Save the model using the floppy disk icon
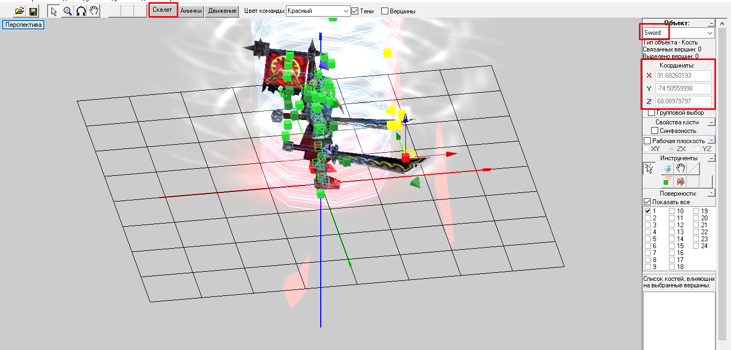The height and width of the screenshot is (350, 731). coord(33,11)
